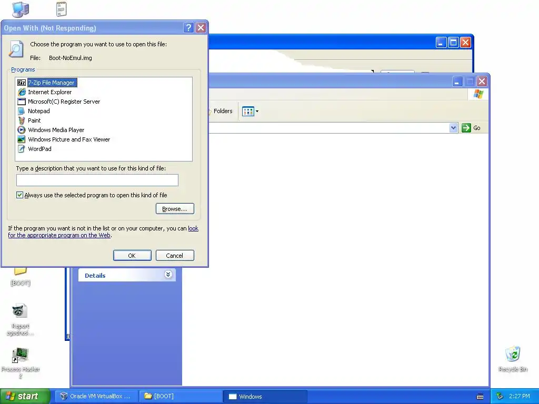The height and width of the screenshot is (404, 539).
Task: Select My Computer desktop icon
Action: tap(21, 9)
